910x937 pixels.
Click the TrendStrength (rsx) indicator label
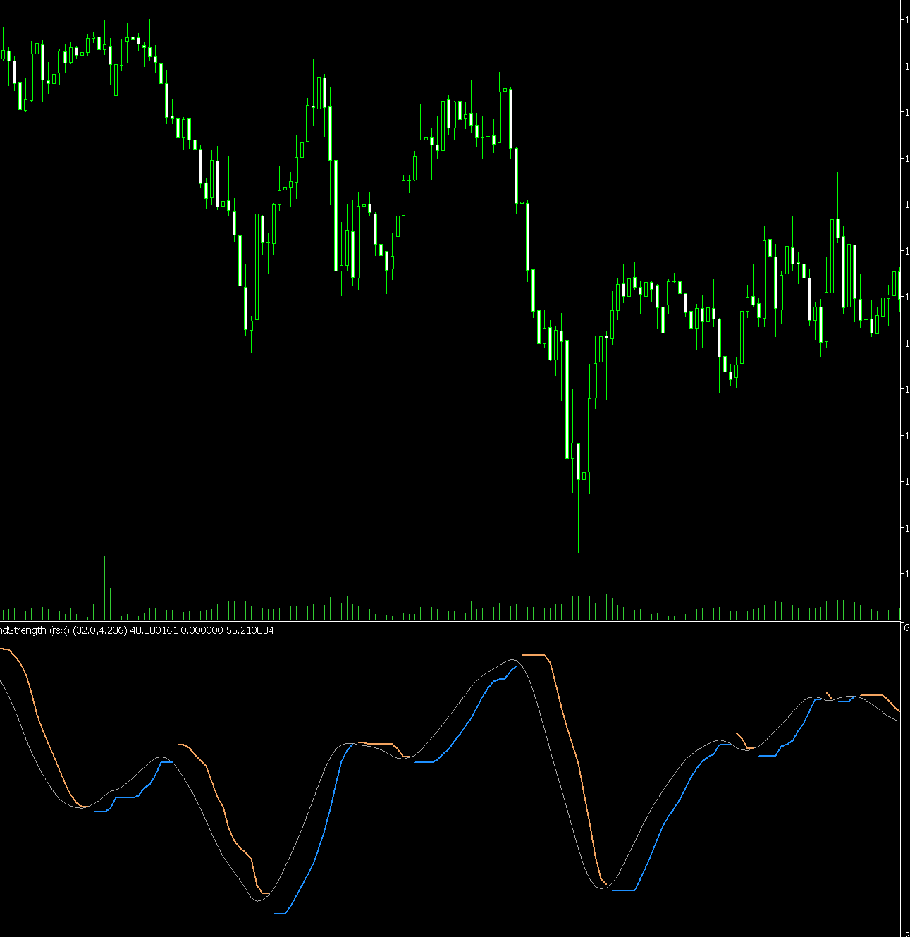34,630
